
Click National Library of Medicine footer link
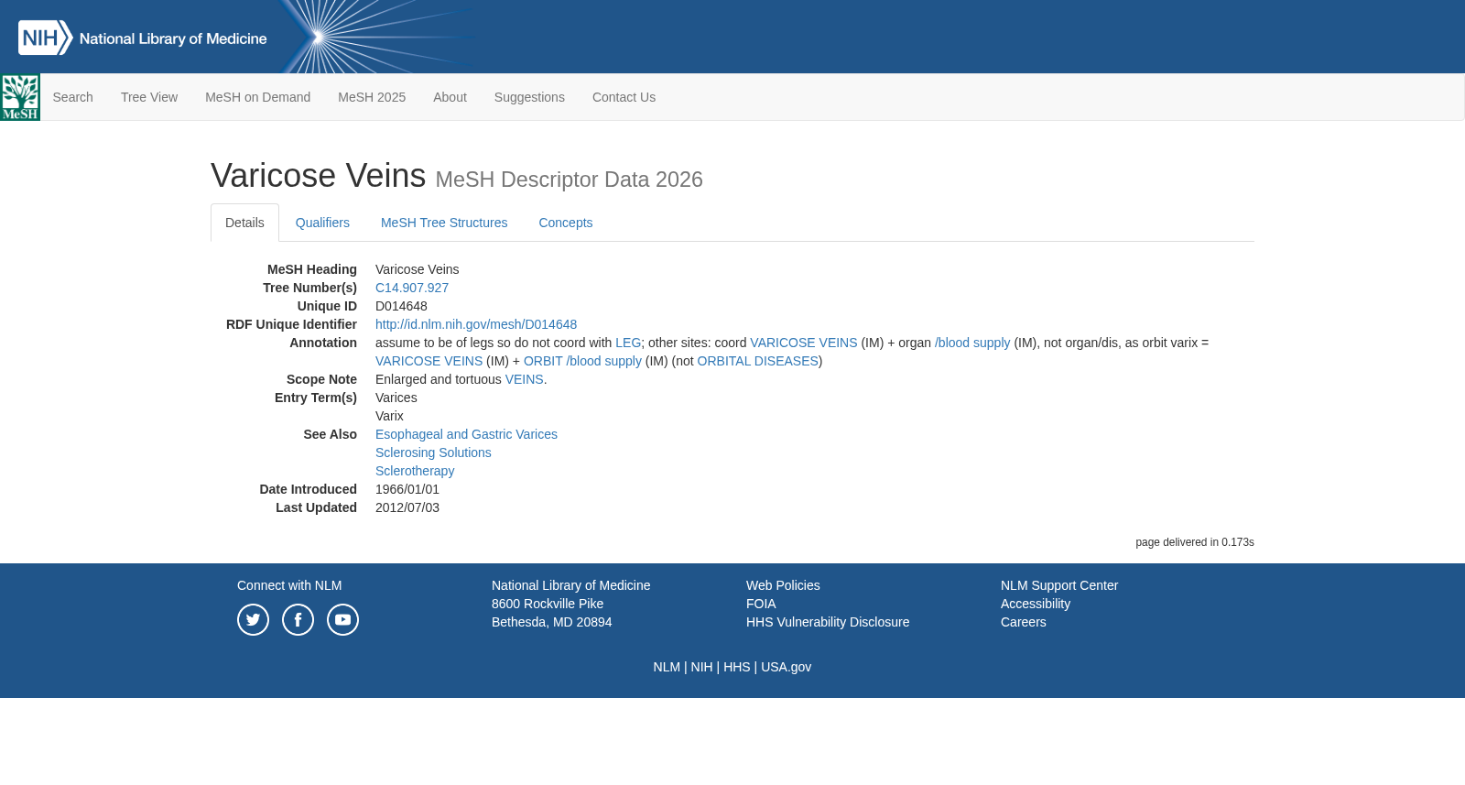tap(570, 585)
